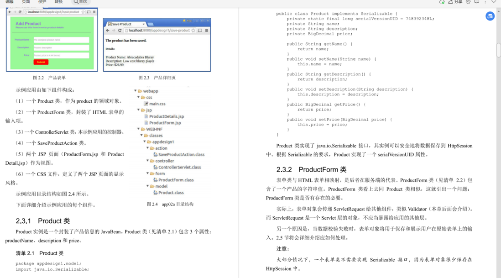Click the webapp folder icon
This screenshot has height=278, width=501.
click(140, 91)
